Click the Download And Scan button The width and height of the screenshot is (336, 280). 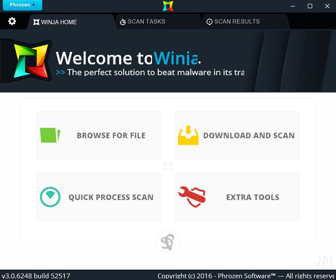point(237,135)
